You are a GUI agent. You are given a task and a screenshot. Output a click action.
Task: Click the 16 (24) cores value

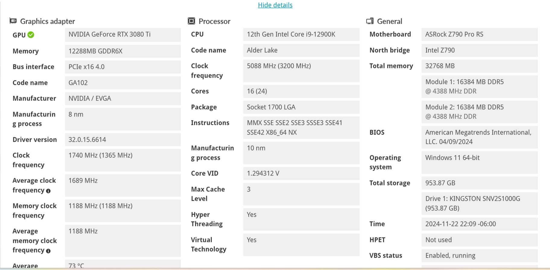click(x=301, y=91)
